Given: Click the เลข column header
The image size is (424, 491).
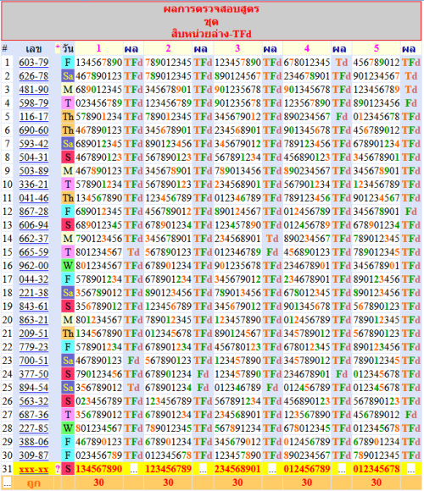Looking at the screenshot, I should pos(34,49).
